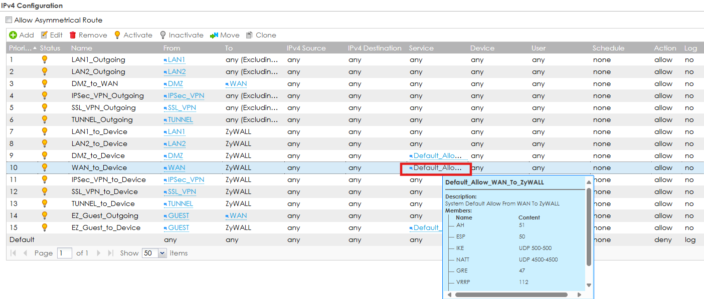Sort by the Priority column header
The height and width of the screenshot is (299, 704).
click(x=23, y=48)
